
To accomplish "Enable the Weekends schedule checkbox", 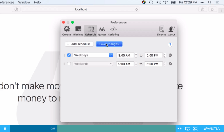I will (69, 64).
